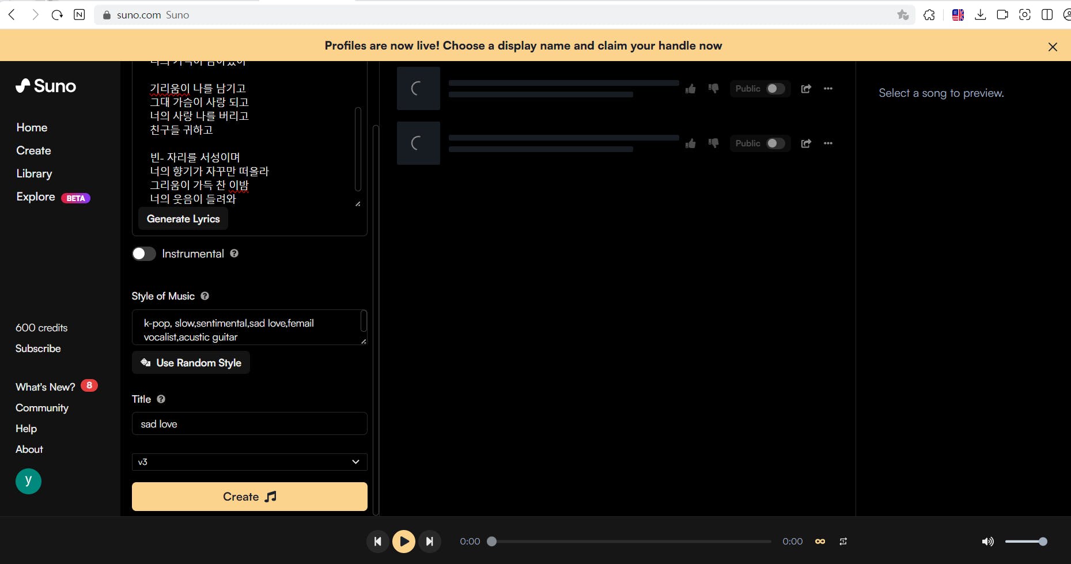This screenshot has height=564, width=1071.
Task: Click Use Random Style button
Action: click(x=191, y=363)
